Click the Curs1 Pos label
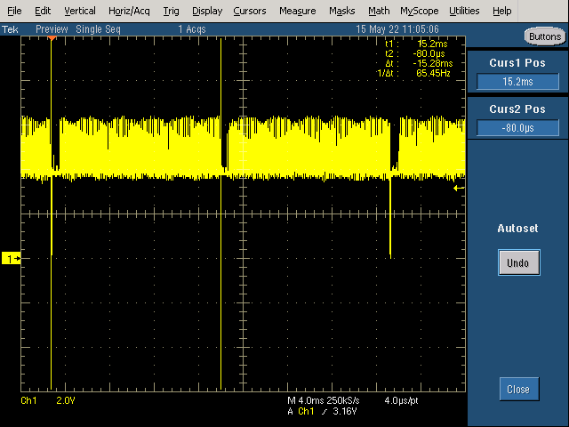Viewport: 569px width, 427px height. [517, 63]
